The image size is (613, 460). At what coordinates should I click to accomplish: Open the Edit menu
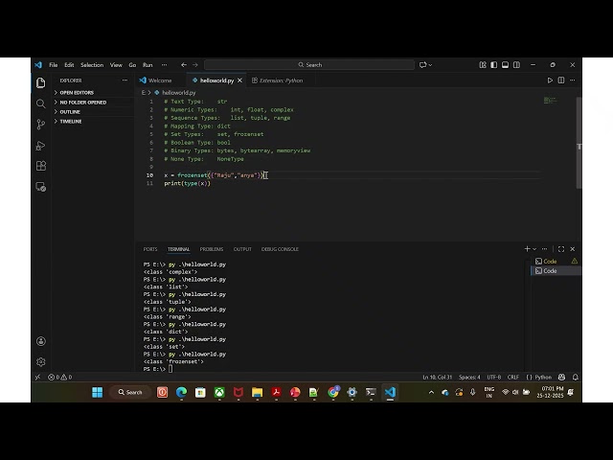[x=69, y=65]
